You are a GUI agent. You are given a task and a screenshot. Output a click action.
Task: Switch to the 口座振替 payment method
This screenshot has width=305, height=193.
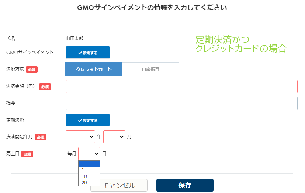tap(150, 69)
